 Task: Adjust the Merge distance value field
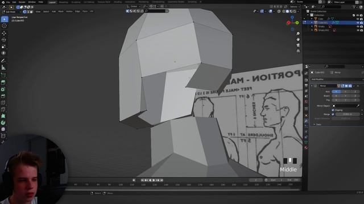(348, 114)
